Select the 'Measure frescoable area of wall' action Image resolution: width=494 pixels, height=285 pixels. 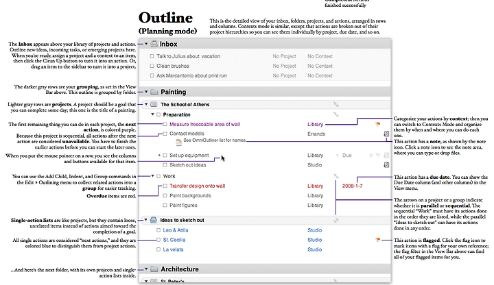[204, 124]
